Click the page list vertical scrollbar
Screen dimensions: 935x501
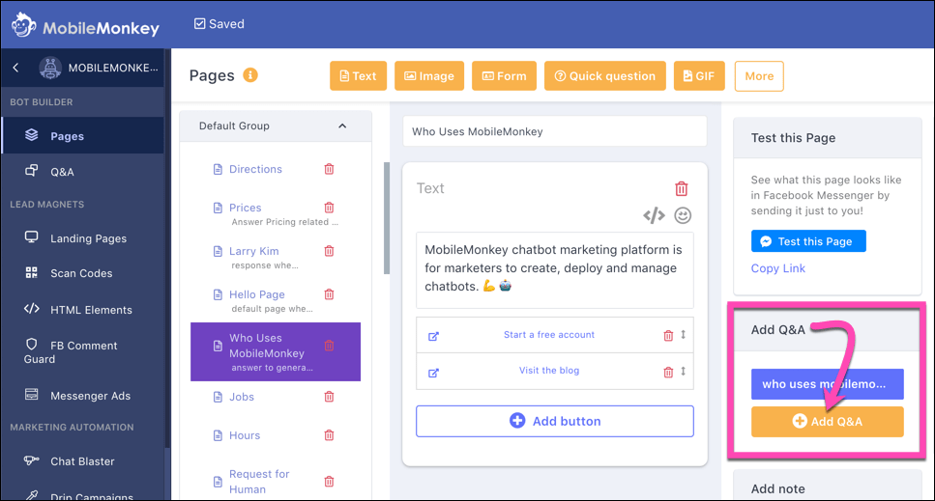tap(387, 218)
